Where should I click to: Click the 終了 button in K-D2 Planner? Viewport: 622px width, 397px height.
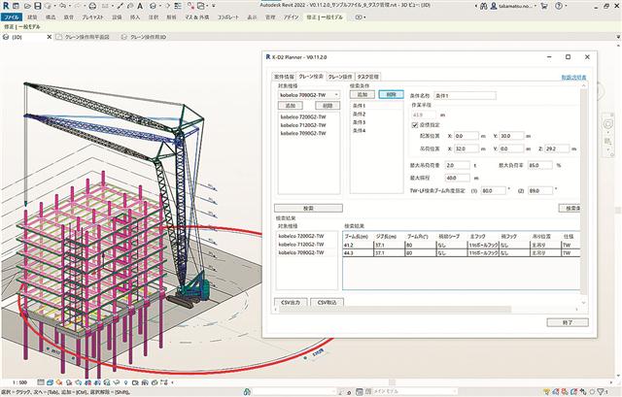[568, 322]
